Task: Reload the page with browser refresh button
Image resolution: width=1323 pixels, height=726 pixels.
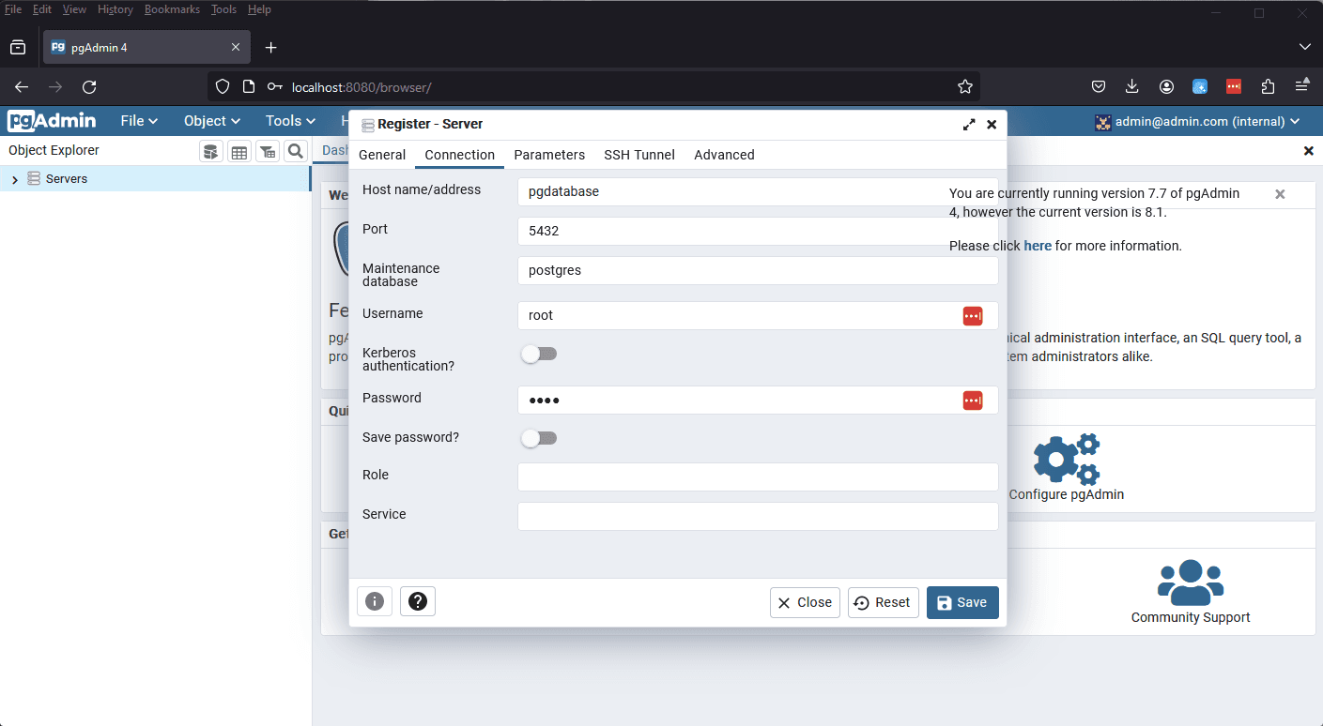Action: pos(89,86)
